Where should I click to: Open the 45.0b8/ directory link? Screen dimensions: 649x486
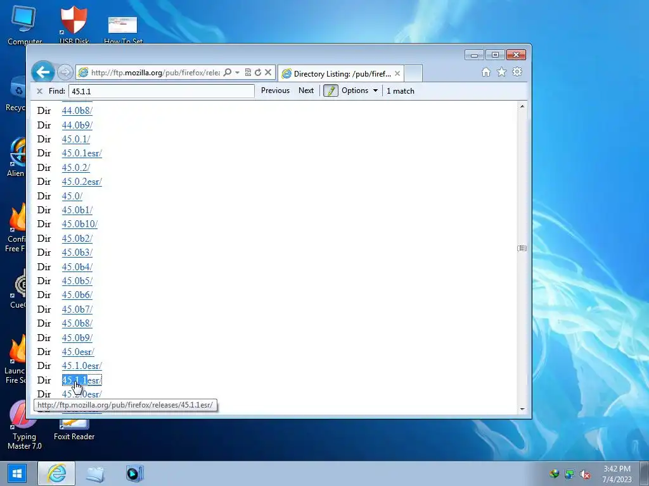point(77,323)
